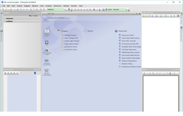This screenshot has width=183, height=116.
Task: Click the Manage Projects link
Action: click(x=70, y=35)
